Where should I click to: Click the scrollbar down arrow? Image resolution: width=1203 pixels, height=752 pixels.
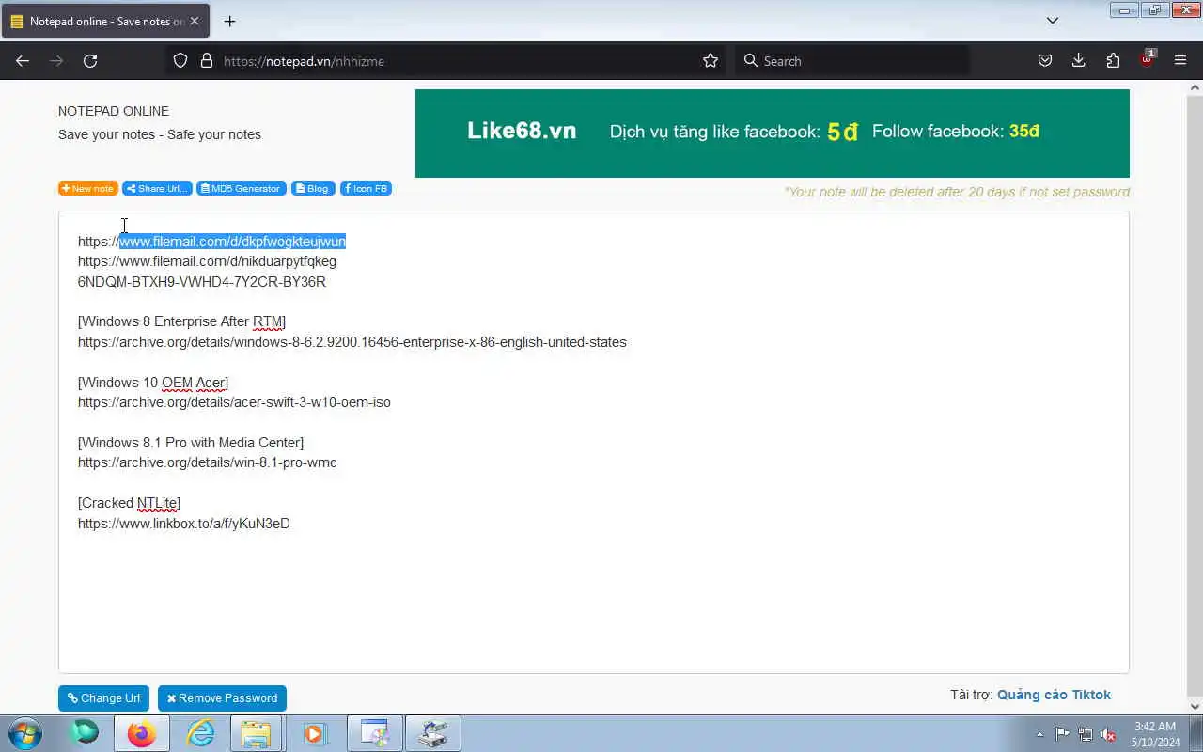pos(1195,706)
